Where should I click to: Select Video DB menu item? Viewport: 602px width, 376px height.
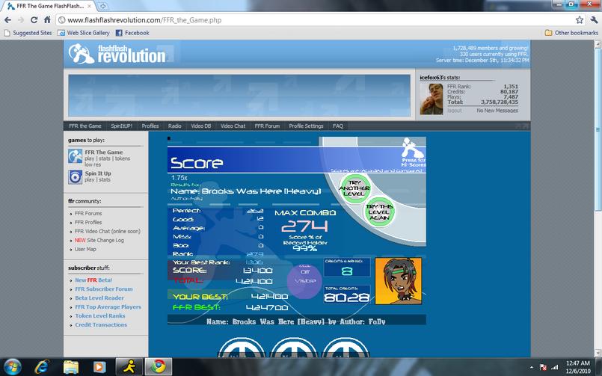click(201, 126)
